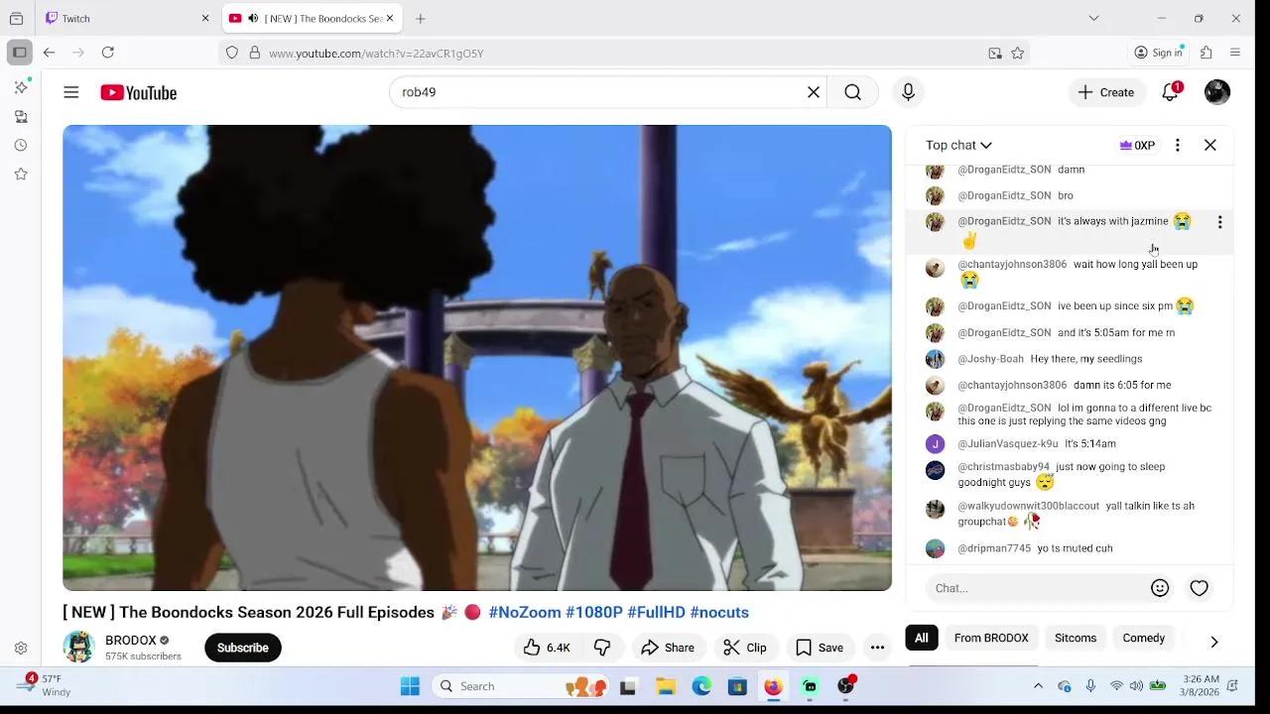This screenshot has width=1270, height=714.
Task: Open Firefox extensions puzzle icon
Action: pos(1206,53)
